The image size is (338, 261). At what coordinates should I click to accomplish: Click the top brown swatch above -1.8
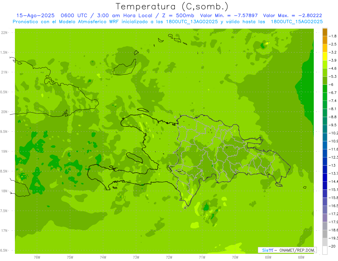click(325, 32)
